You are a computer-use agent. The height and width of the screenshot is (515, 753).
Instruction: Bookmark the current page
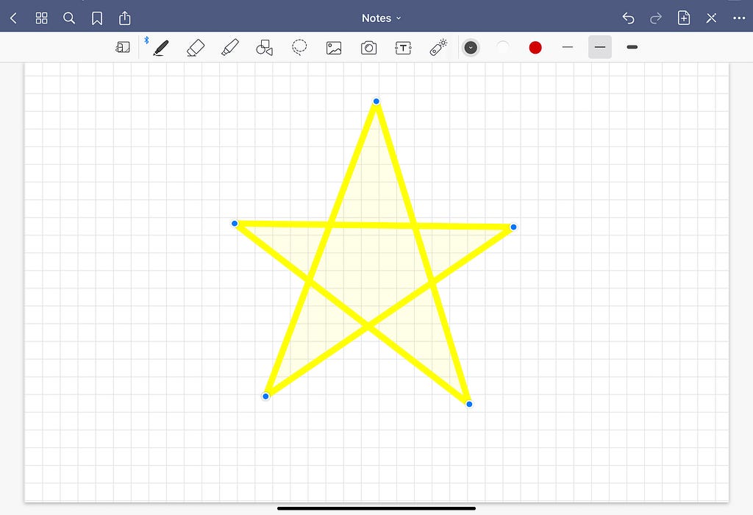pyautogui.click(x=96, y=18)
